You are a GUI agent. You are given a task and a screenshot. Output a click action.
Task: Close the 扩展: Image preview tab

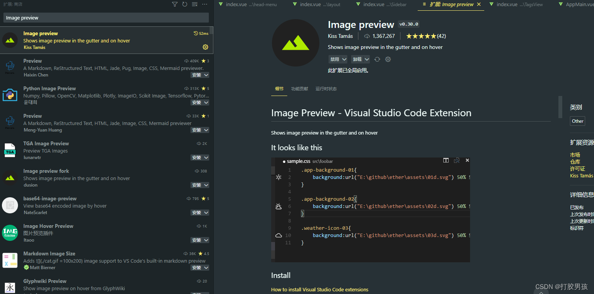[479, 5]
